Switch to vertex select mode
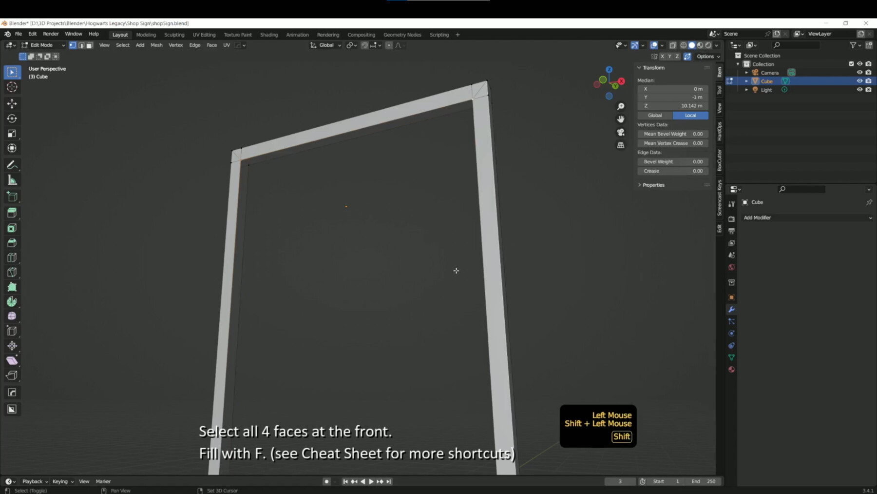Screen dimensions: 877x494 click(72, 45)
